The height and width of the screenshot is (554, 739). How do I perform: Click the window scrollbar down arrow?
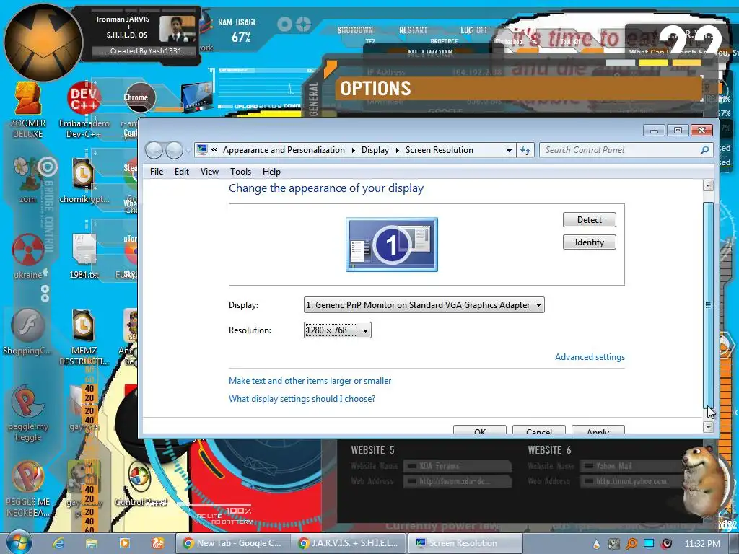click(x=708, y=427)
